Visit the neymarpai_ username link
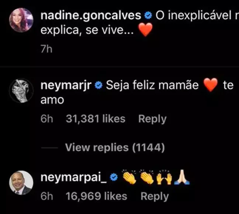239x214 pixels. pos(75,178)
